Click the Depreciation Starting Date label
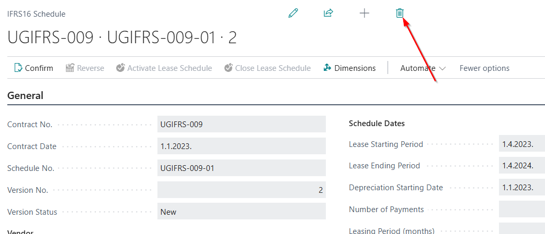545x234 pixels. 396,188
